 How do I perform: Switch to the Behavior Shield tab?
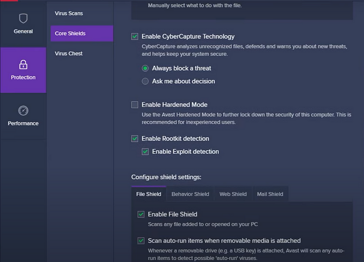[190, 194]
